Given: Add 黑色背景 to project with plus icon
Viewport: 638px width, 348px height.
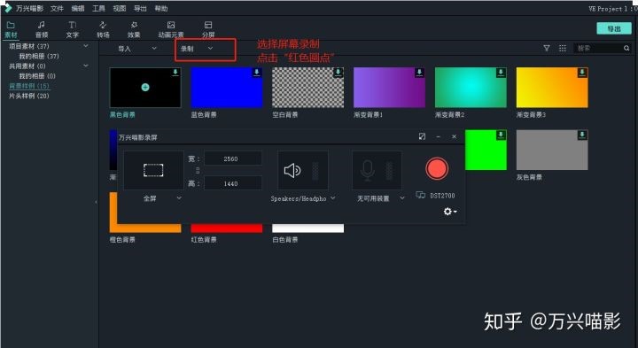Looking at the screenshot, I should (145, 87).
